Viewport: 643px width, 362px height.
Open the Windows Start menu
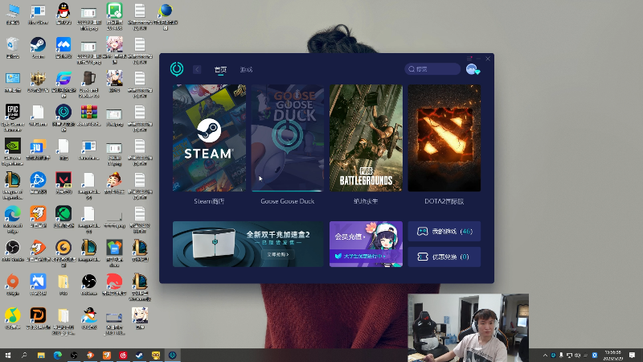(8, 356)
